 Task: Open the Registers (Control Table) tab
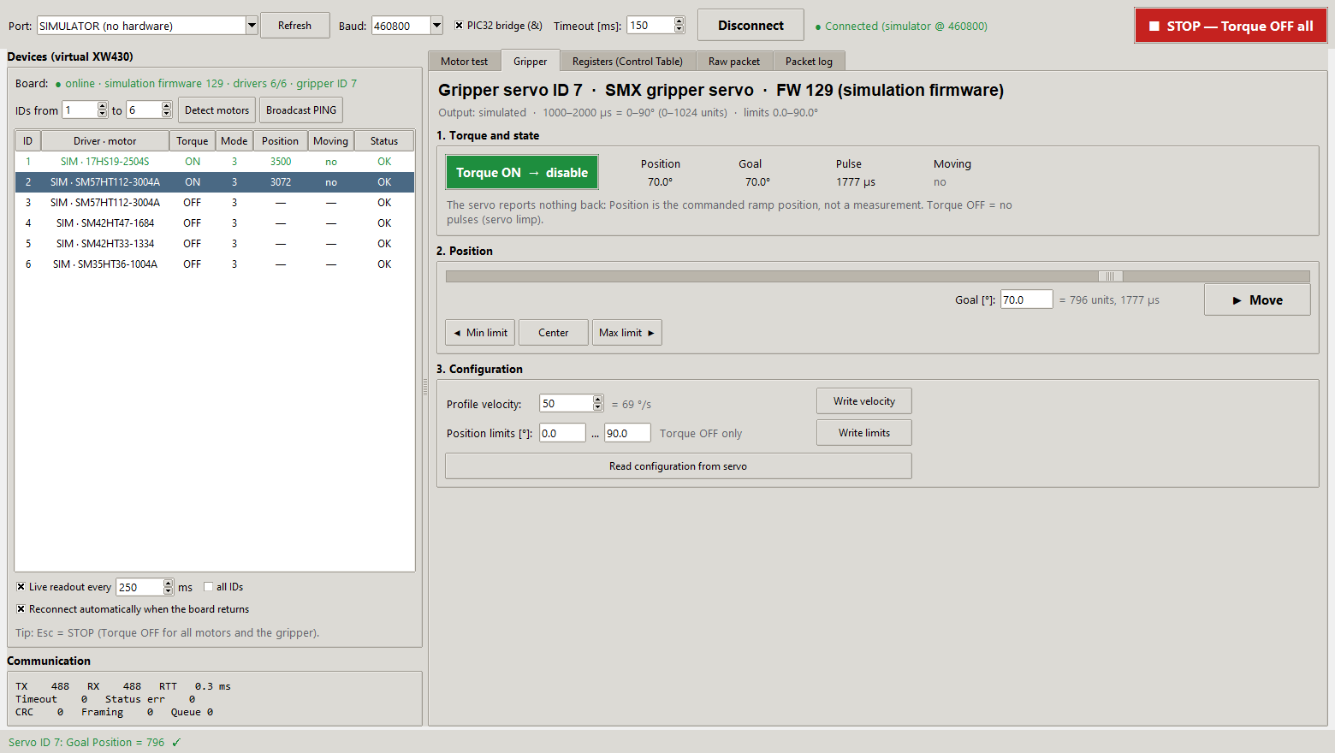pyautogui.click(x=627, y=62)
